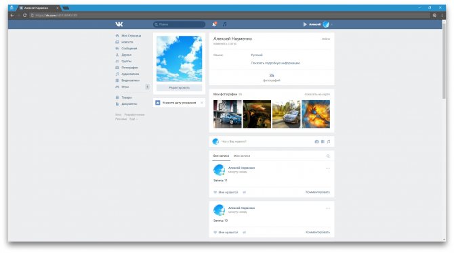Open the three-dot menu on Запись 10

coord(328,208)
